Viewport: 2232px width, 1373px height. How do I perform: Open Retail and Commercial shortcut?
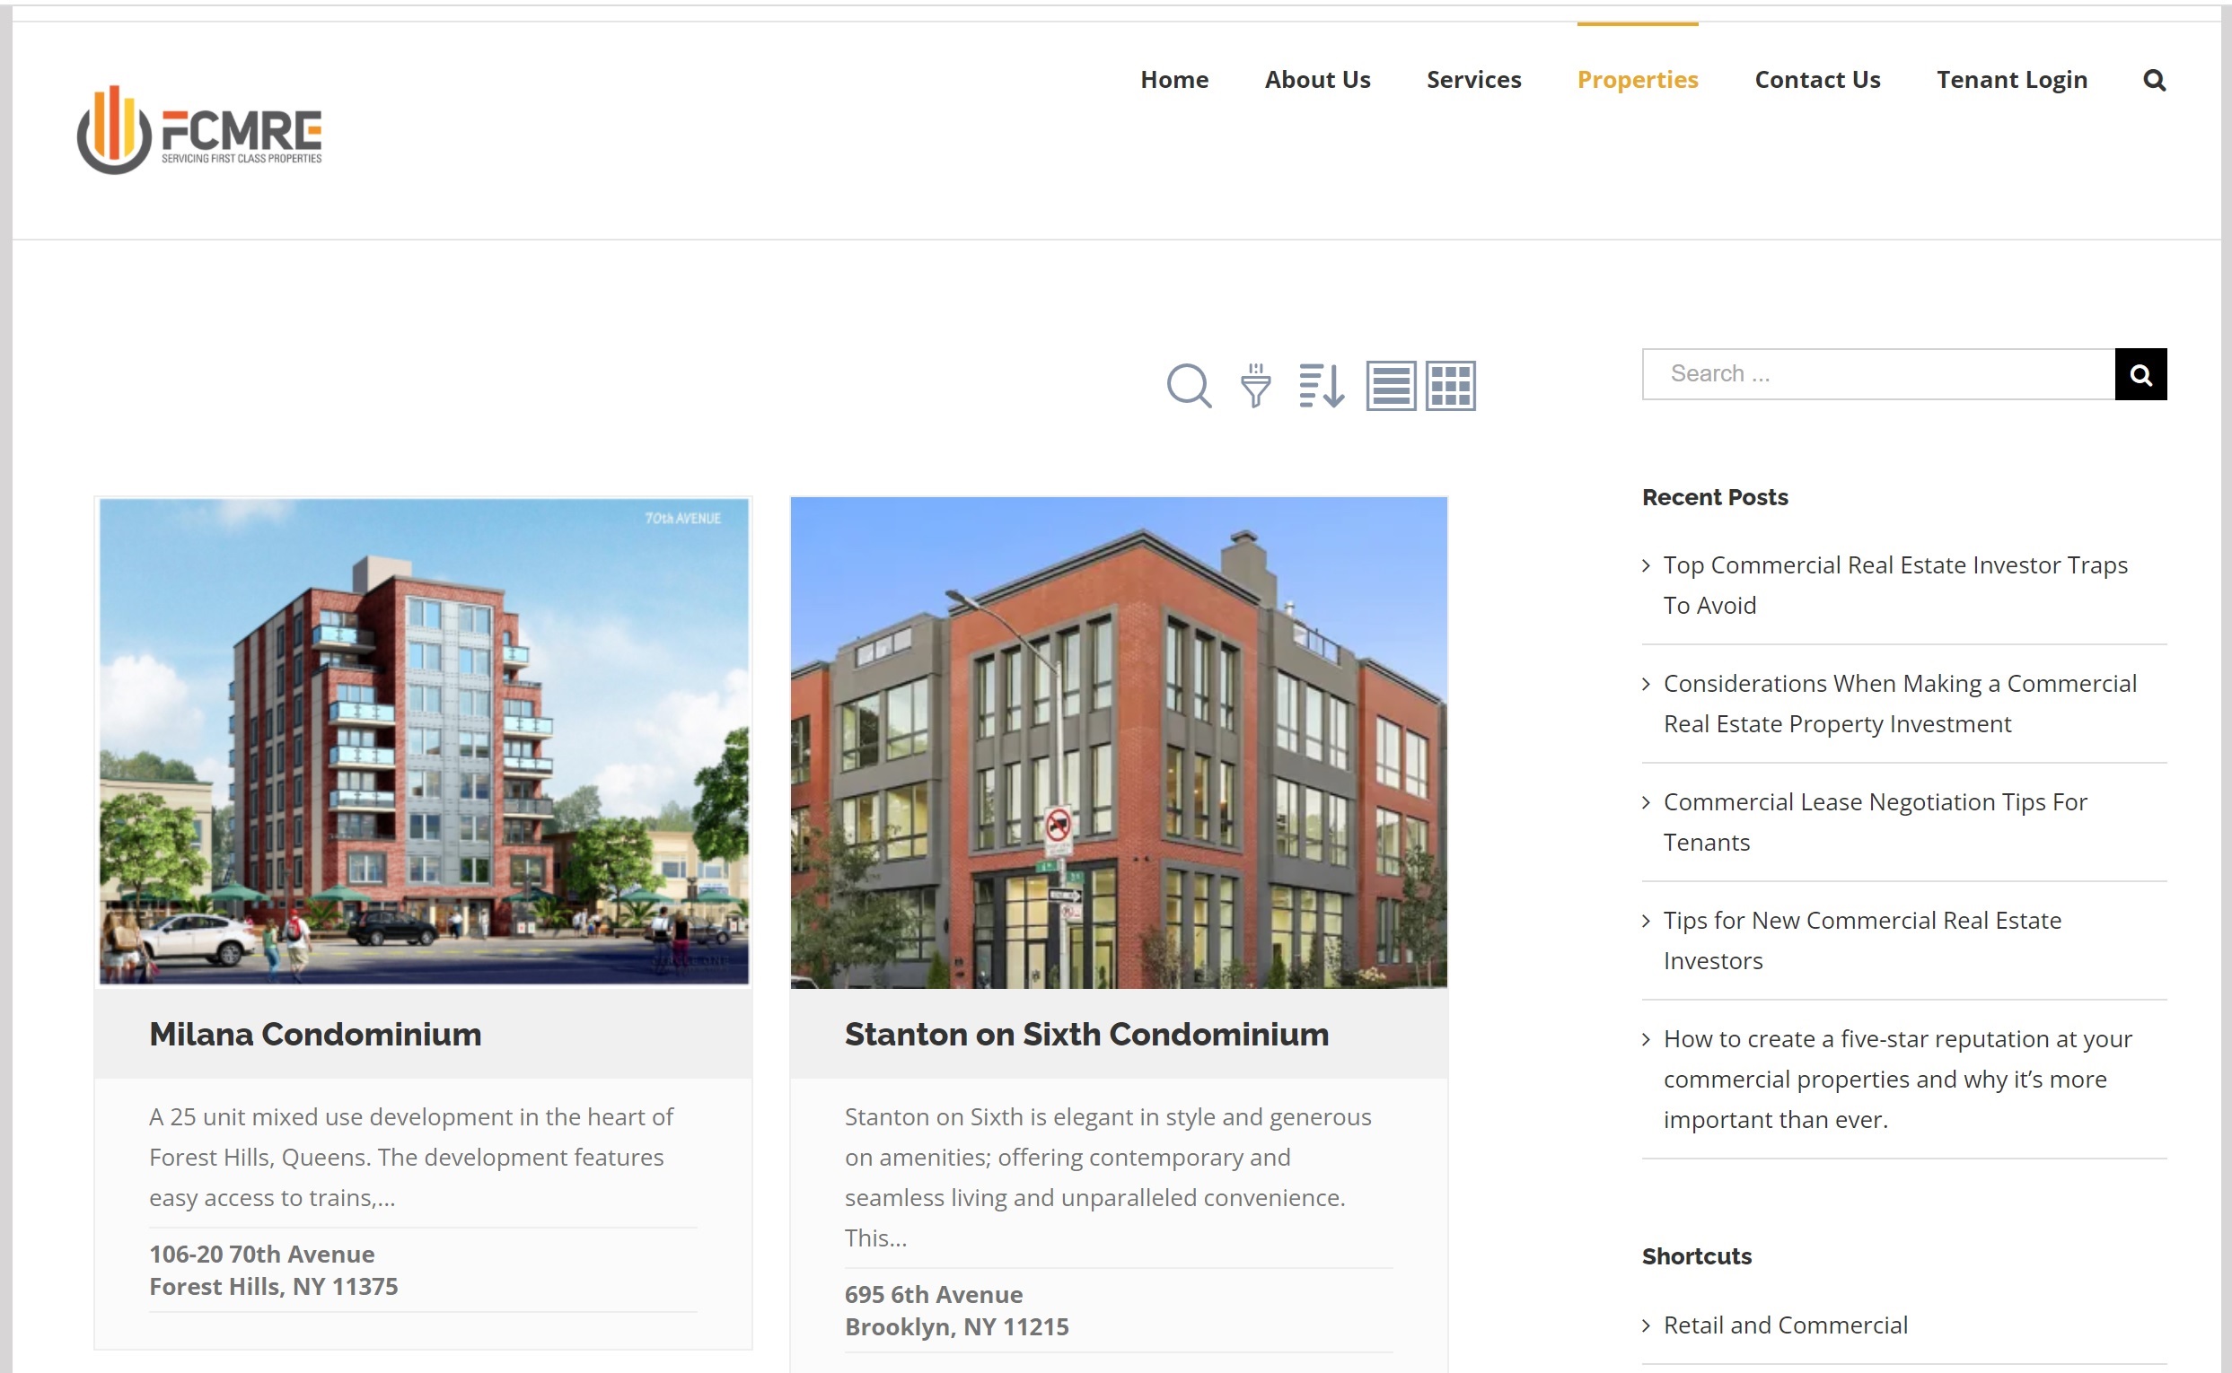[x=1784, y=1325]
